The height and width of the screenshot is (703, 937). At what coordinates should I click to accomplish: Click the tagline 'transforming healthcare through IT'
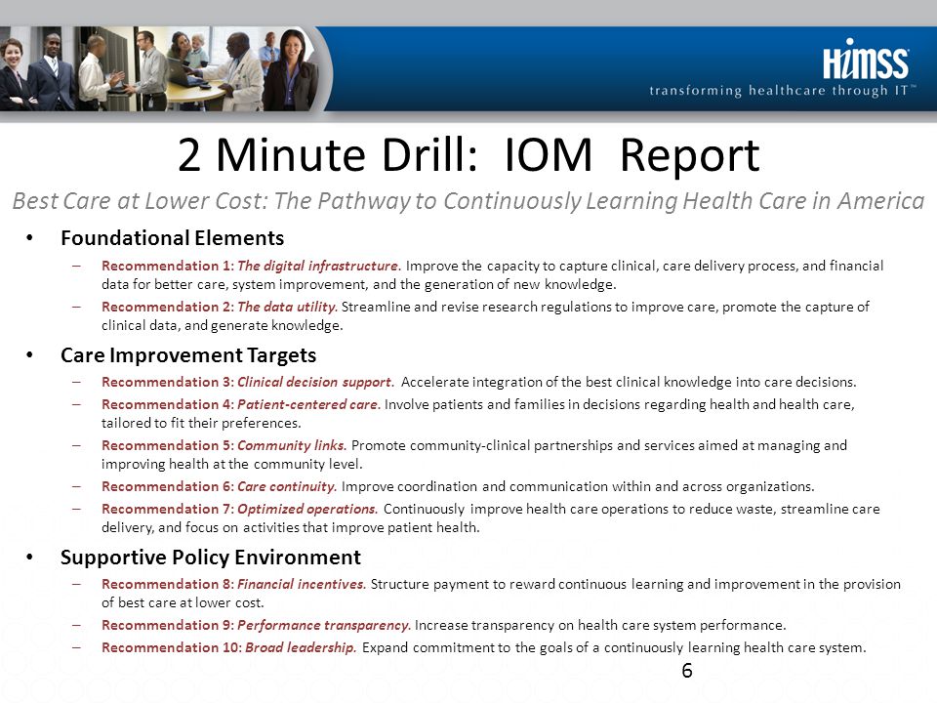pos(782,90)
